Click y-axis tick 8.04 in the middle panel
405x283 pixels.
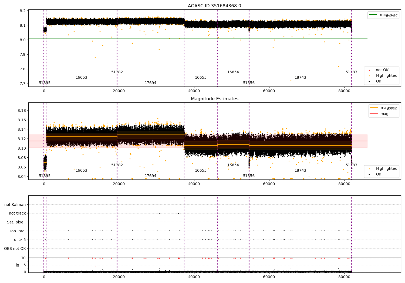tap(22, 177)
